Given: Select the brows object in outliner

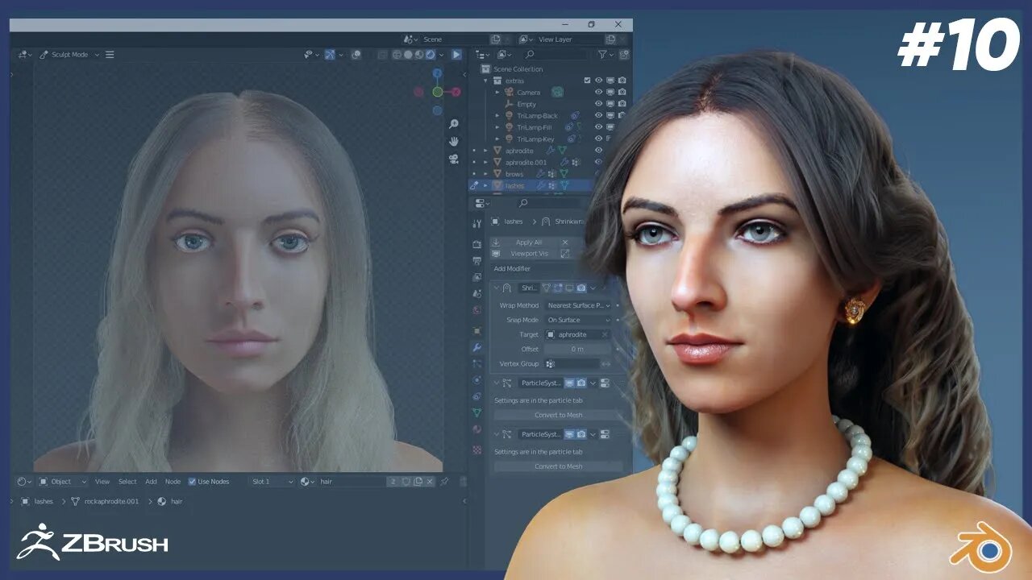Looking at the screenshot, I should point(514,174).
